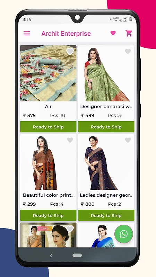Toggle heart on Yellow Col saree
The image size is (156, 277).
point(70,229)
